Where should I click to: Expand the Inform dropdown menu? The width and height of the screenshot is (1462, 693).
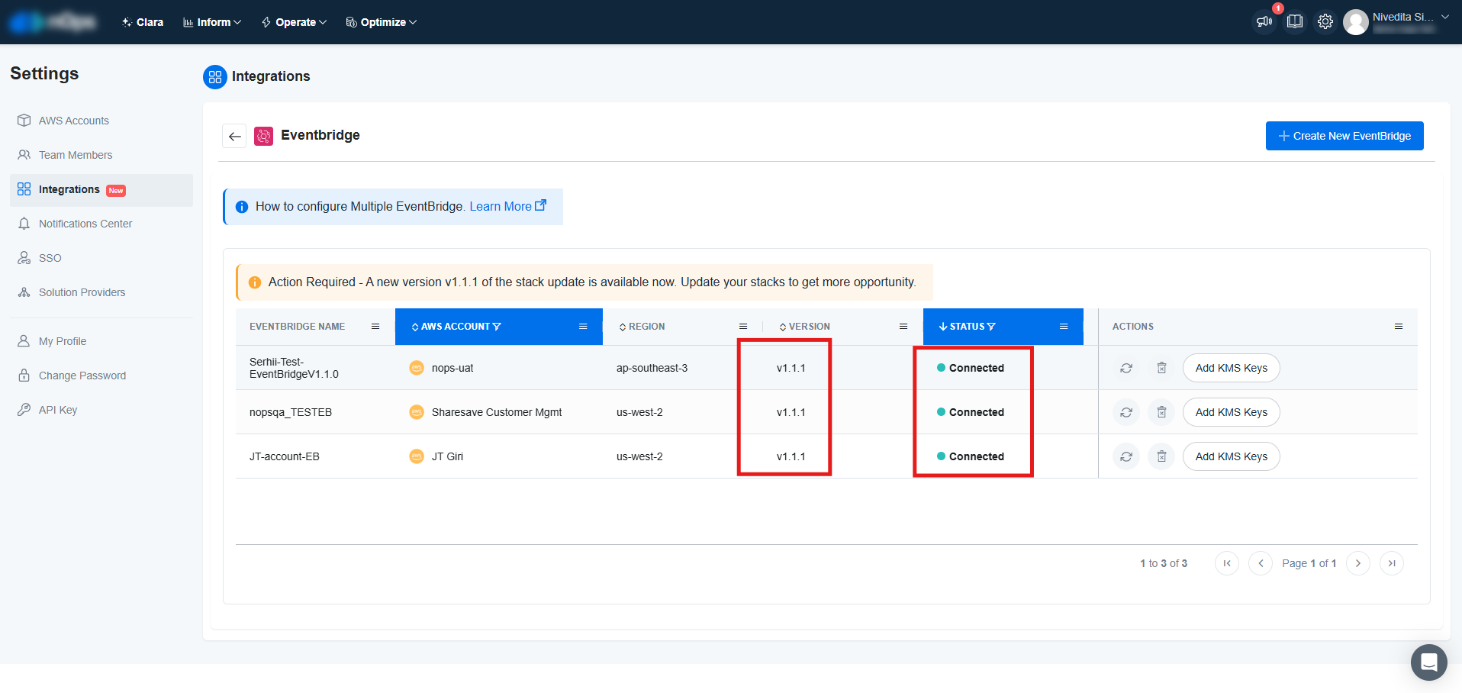click(x=212, y=22)
